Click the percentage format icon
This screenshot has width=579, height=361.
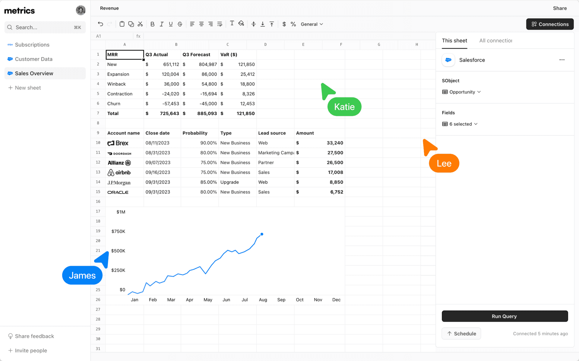(x=293, y=24)
